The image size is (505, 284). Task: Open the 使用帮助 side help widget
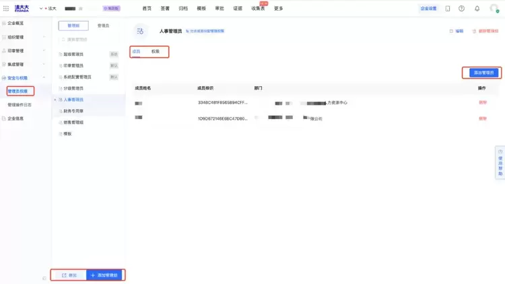click(x=500, y=162)
